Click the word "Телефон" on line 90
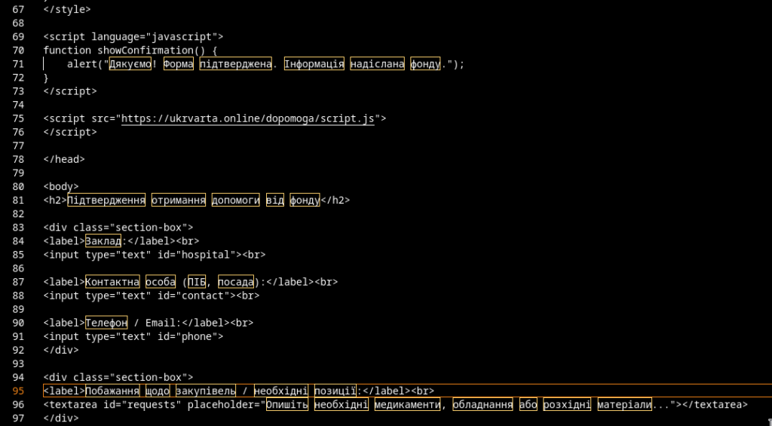The image size is (772, 426). pyautogui.click(x=106, y=323)
